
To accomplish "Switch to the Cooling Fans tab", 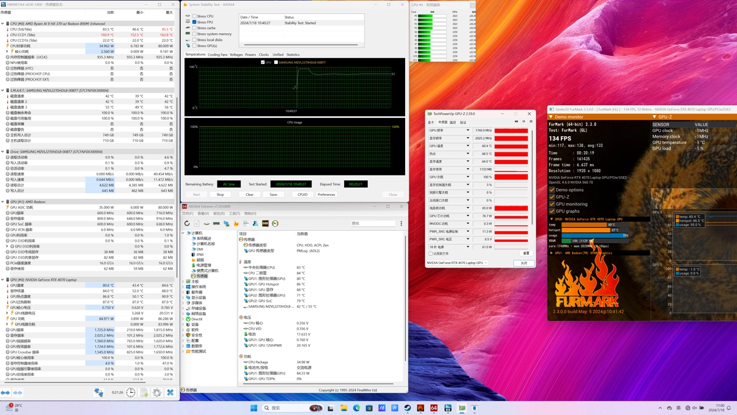I will tap(218, 55).
